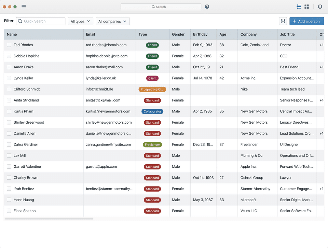Sort by the Age column header
This screenshot has height=248, width=328.
(227, 34)
